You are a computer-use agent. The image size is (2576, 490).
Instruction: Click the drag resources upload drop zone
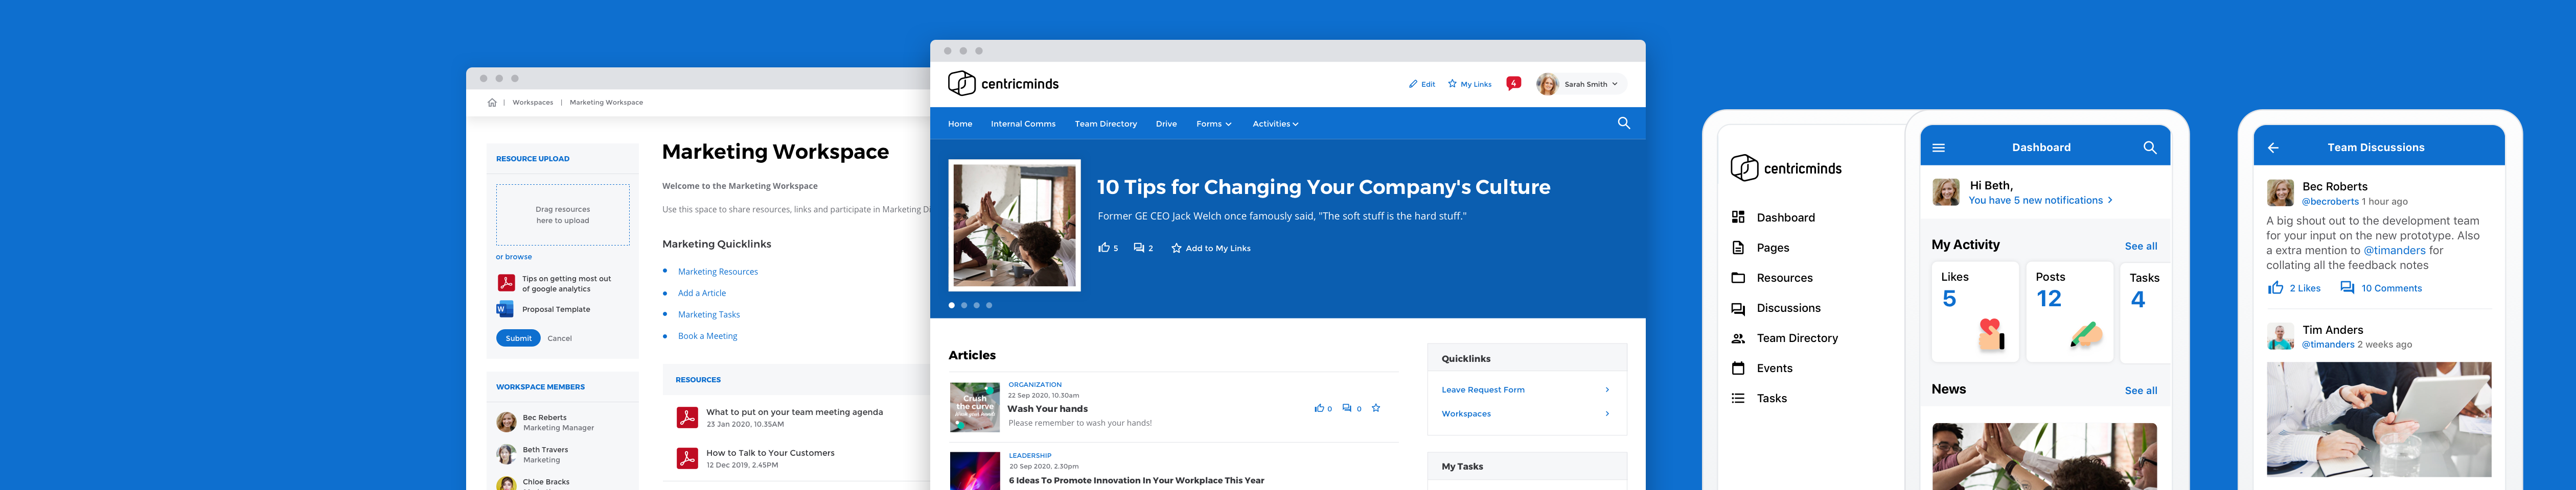[563, 214]
